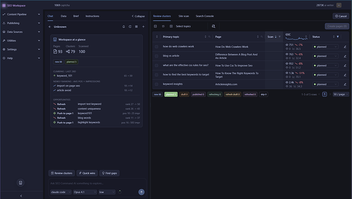Click the refresh history icon in chat header
Screen dimensions: 352x199
[130, 26]
